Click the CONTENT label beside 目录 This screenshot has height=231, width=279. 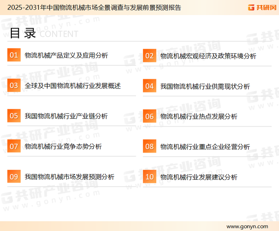(x=59, y=34)
